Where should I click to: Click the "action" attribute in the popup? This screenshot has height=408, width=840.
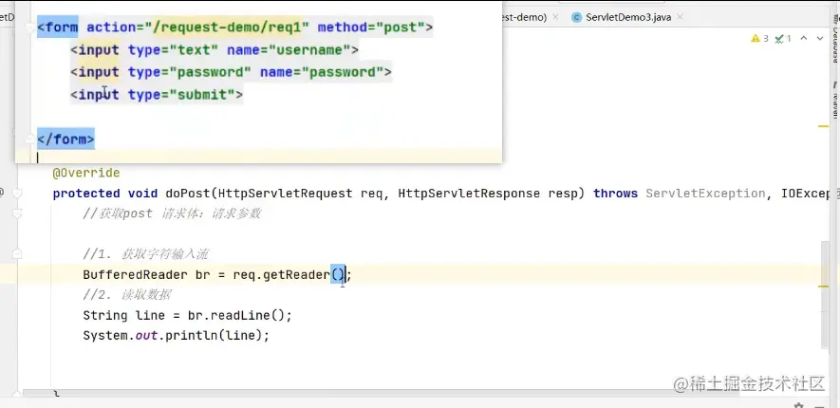[x=111, y=28]
